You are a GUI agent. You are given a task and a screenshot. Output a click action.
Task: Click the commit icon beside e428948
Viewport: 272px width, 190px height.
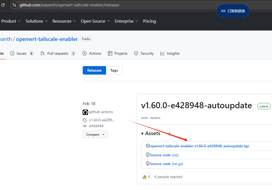(x=85, y=126)
